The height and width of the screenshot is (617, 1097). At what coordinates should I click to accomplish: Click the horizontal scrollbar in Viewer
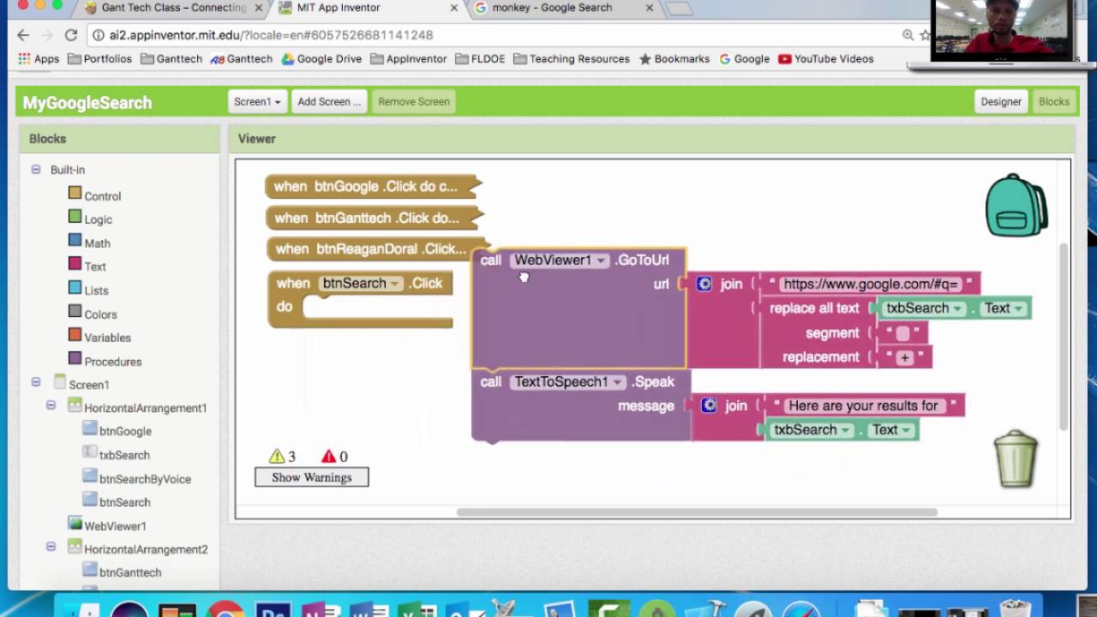click(x=697, y=512)
